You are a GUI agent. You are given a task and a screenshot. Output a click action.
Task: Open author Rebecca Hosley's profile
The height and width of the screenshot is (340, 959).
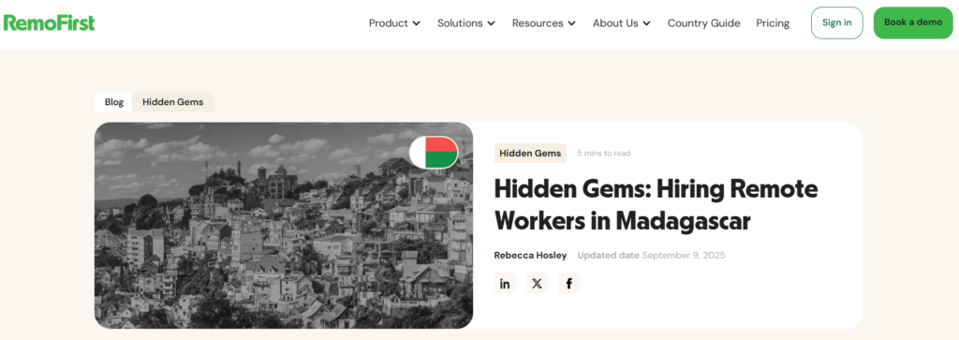[x=530, y=255]
